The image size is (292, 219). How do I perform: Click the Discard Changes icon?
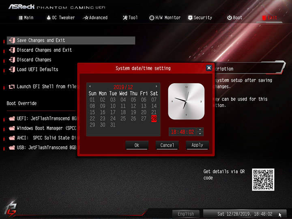click(x=12, y=60)
